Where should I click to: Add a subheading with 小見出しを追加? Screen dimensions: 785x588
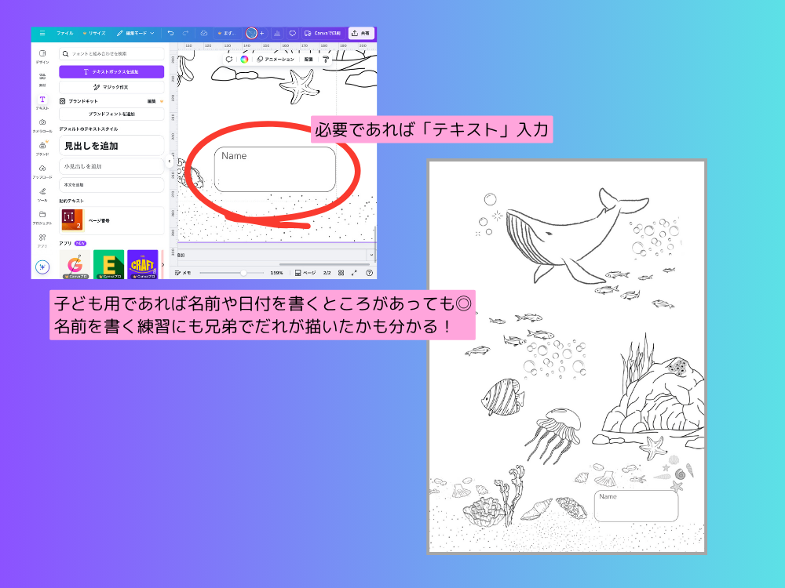click(x=111, y=166)
